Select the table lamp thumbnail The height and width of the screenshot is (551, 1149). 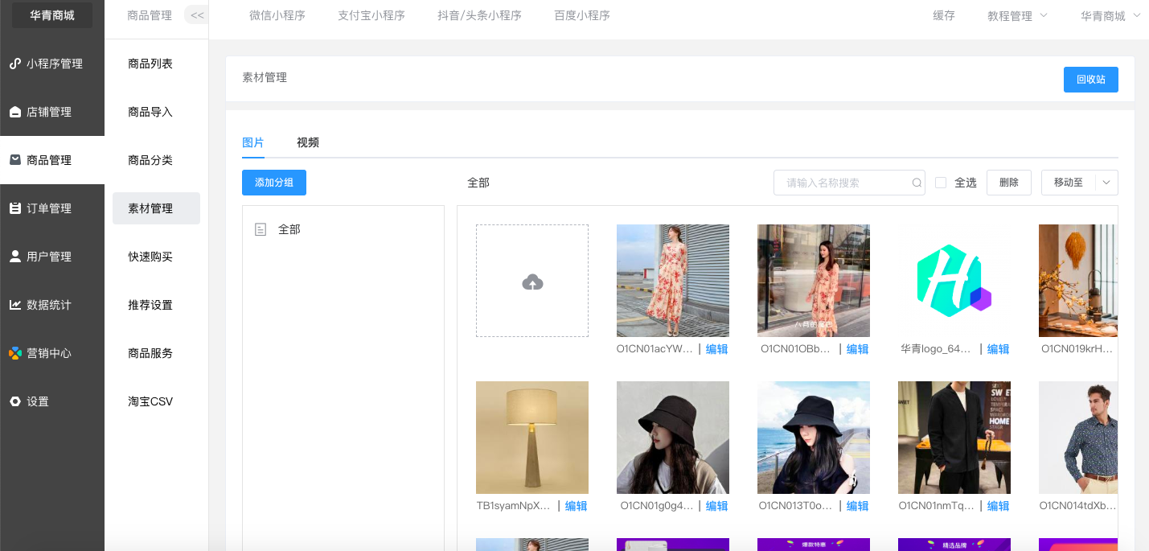532,438
